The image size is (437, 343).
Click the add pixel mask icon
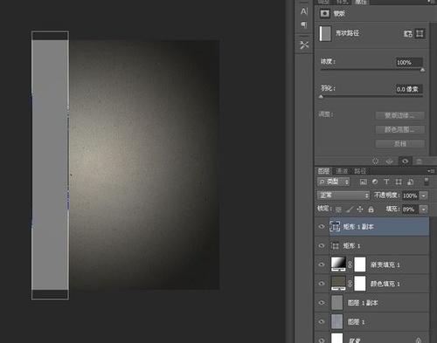point(408,34)
